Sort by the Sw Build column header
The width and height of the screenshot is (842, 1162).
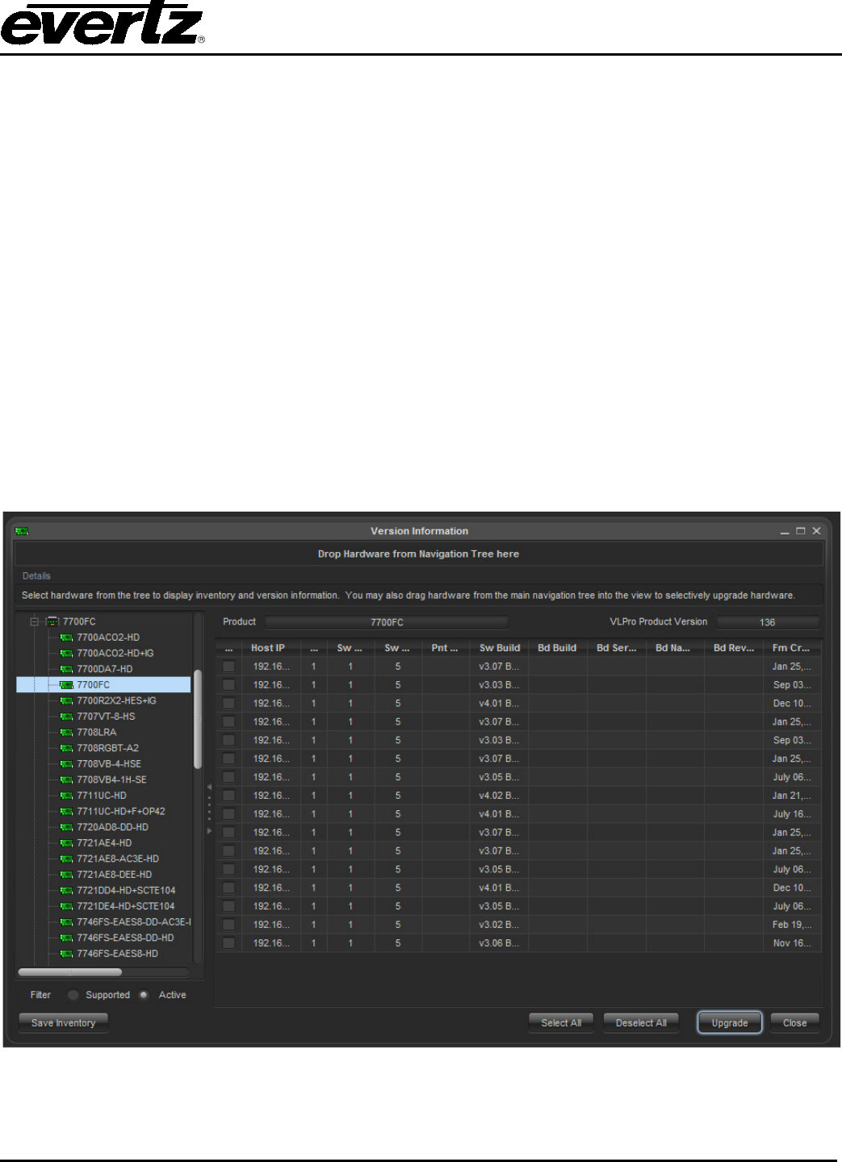point(499,648)
